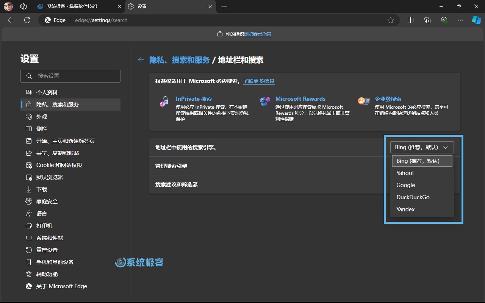Select Google as search engine

(422, 185)
